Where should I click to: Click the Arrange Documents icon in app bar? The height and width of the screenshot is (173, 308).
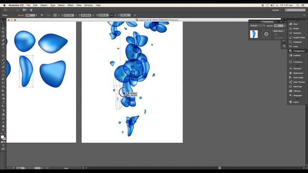pos(25,10)
